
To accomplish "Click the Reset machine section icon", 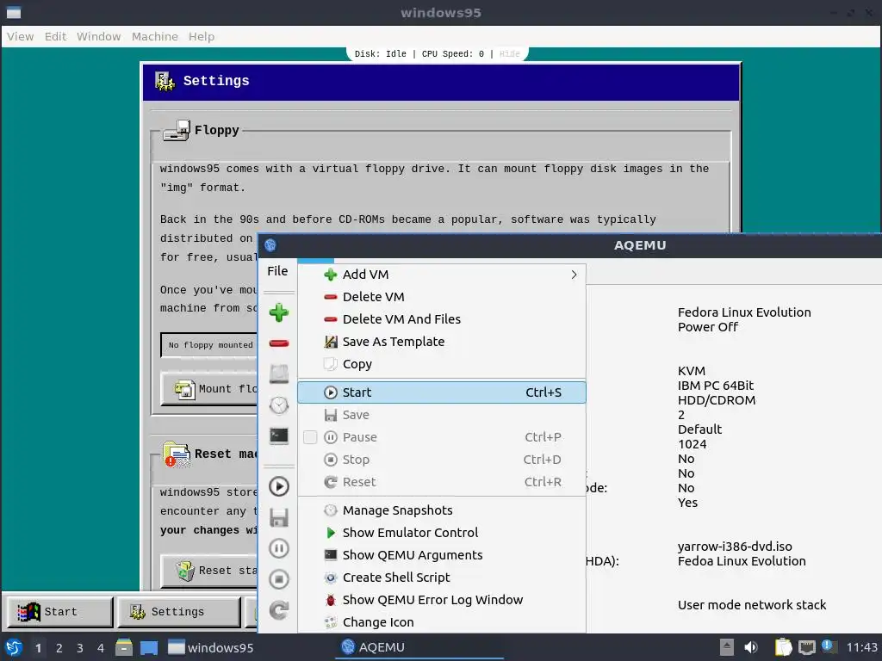I will pos(177,454).
